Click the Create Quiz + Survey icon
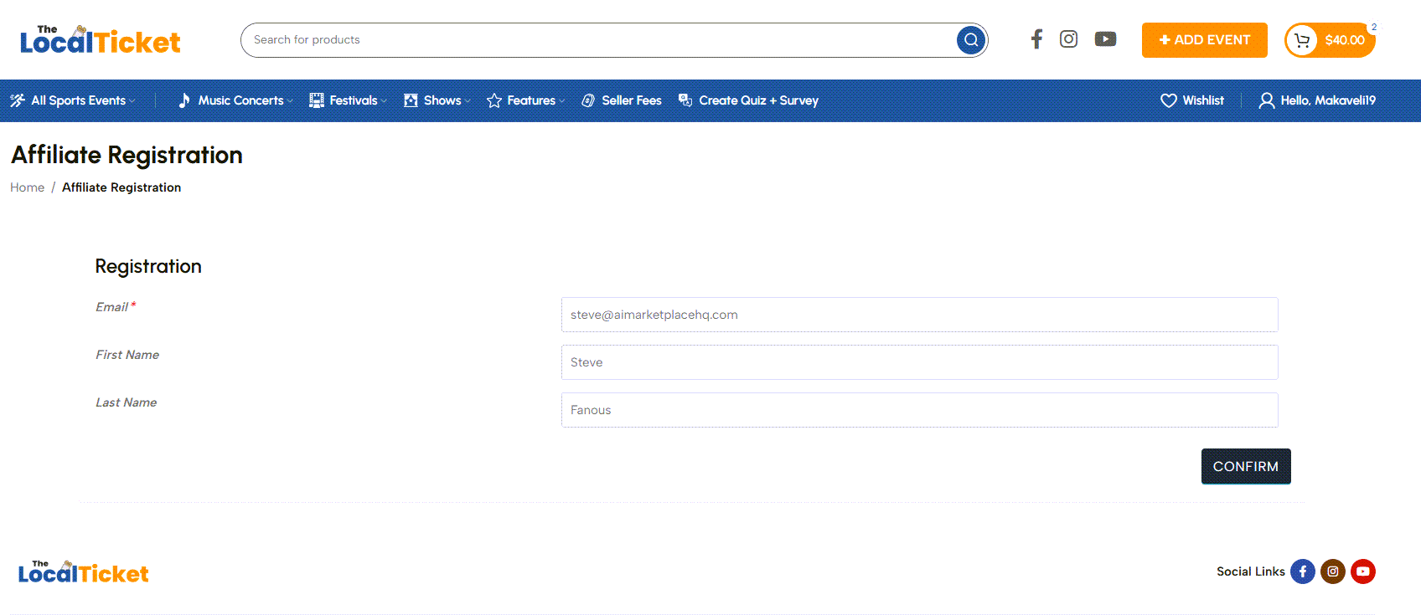The image size is (1421, 615). click(x=685, y=100)
